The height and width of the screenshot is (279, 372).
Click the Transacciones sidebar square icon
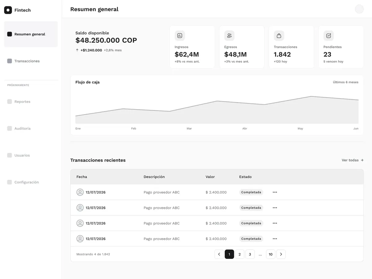[x=10, y=61]
